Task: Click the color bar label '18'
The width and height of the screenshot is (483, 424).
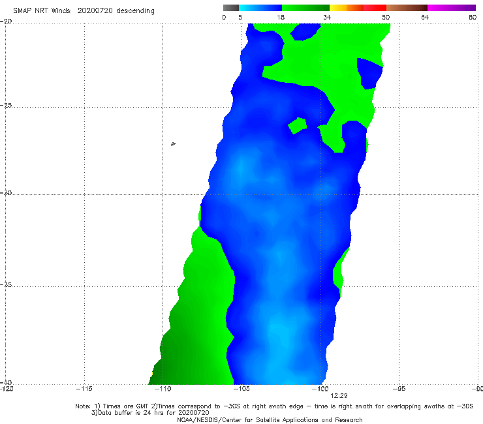Action: 281,18
